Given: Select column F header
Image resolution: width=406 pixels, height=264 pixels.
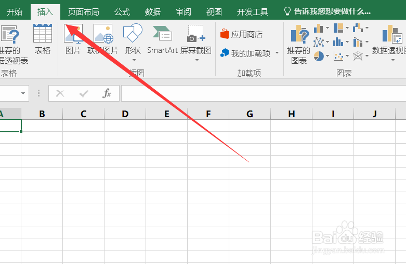Looking at the screenshot, I should coord(208,114).
